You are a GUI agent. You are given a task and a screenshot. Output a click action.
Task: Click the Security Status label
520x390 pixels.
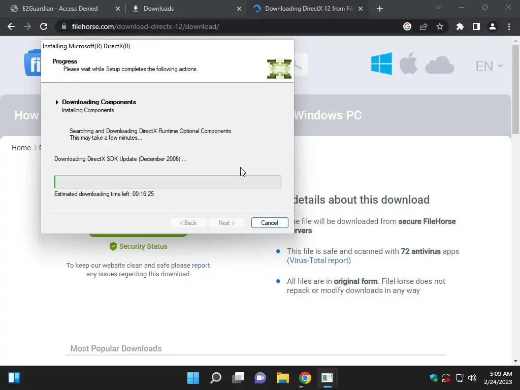point(138,246)
